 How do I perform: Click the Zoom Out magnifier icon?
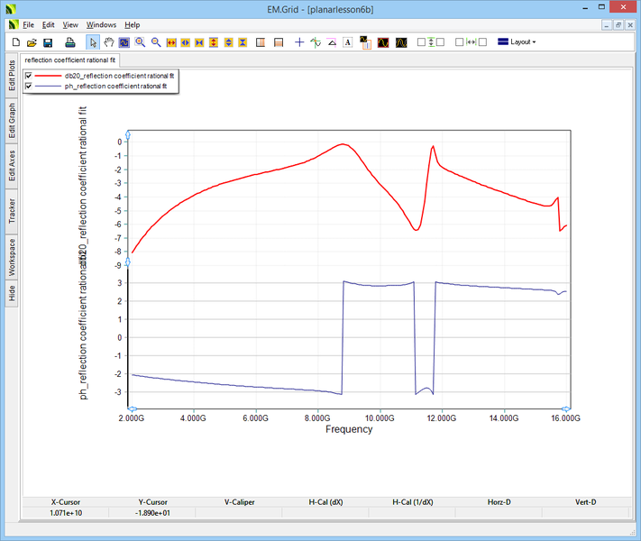click(x=156, y=42)
